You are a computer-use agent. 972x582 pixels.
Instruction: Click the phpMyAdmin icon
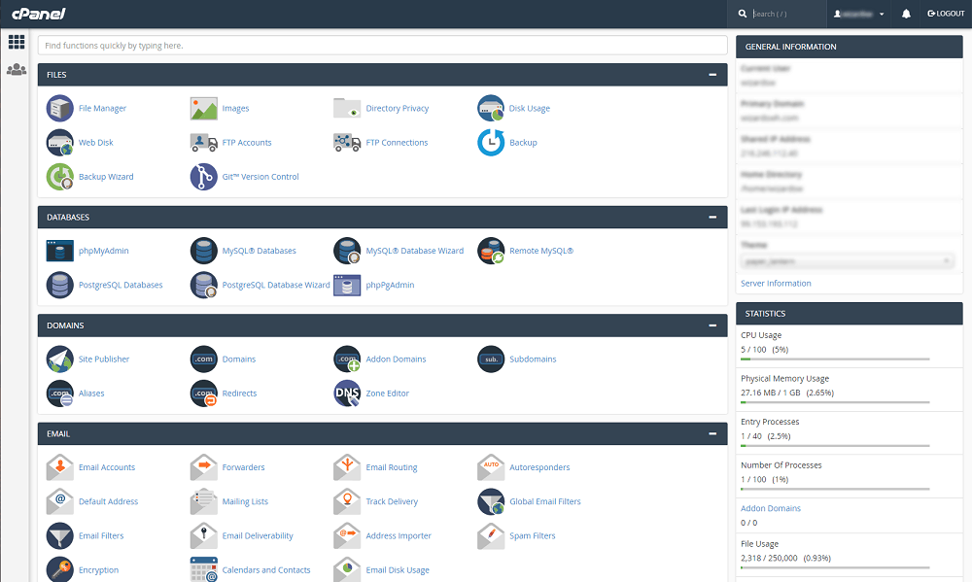[60, 251]
